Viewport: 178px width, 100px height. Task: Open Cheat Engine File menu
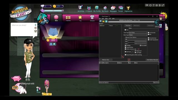coord(100,19)
